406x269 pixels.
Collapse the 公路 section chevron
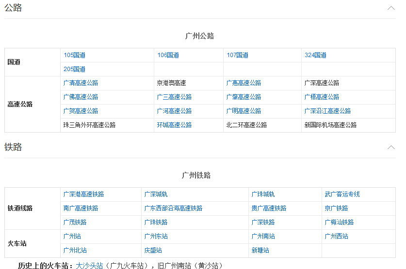click(391, 8)
